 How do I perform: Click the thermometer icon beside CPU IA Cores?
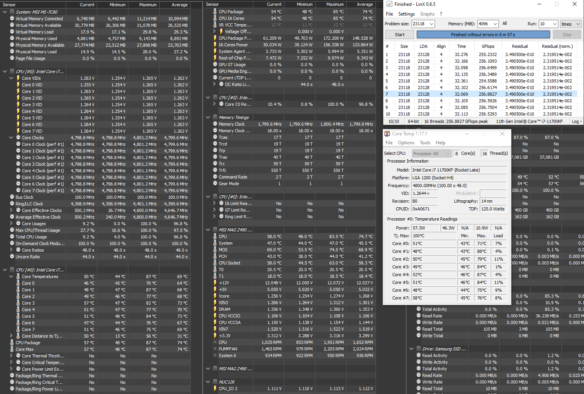[215, 18]
